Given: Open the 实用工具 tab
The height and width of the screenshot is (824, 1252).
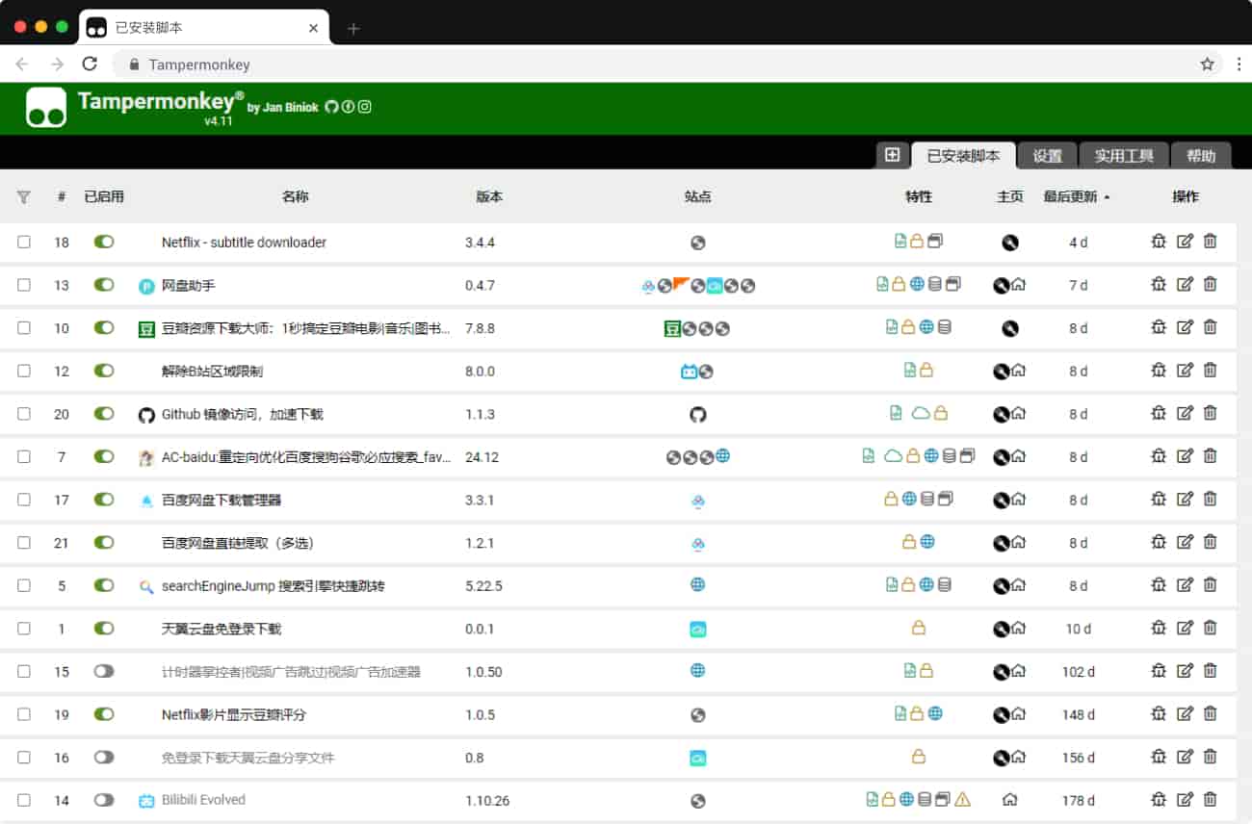Looking at the screenshot, I should 1124,156.
